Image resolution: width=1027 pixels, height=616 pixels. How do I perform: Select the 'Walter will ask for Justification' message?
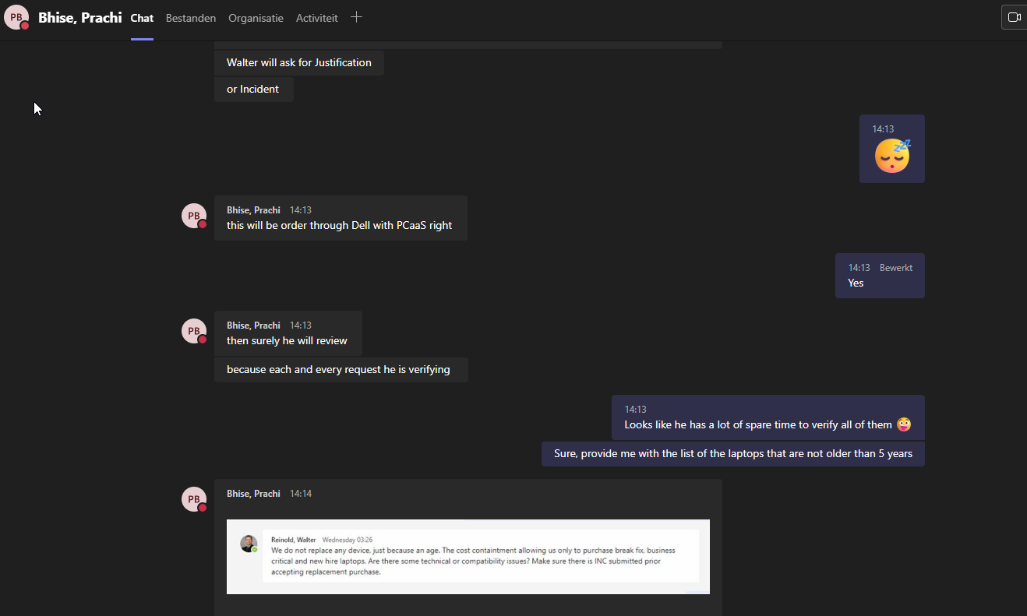299,63
